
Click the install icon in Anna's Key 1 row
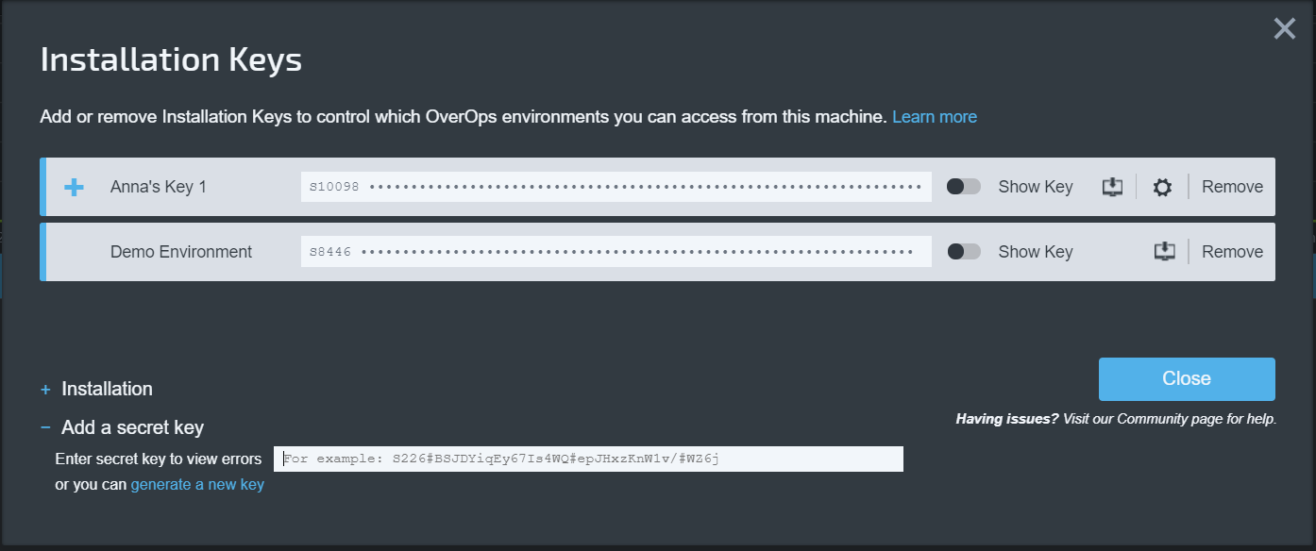pyautogui.click(x=1112, y=187)
